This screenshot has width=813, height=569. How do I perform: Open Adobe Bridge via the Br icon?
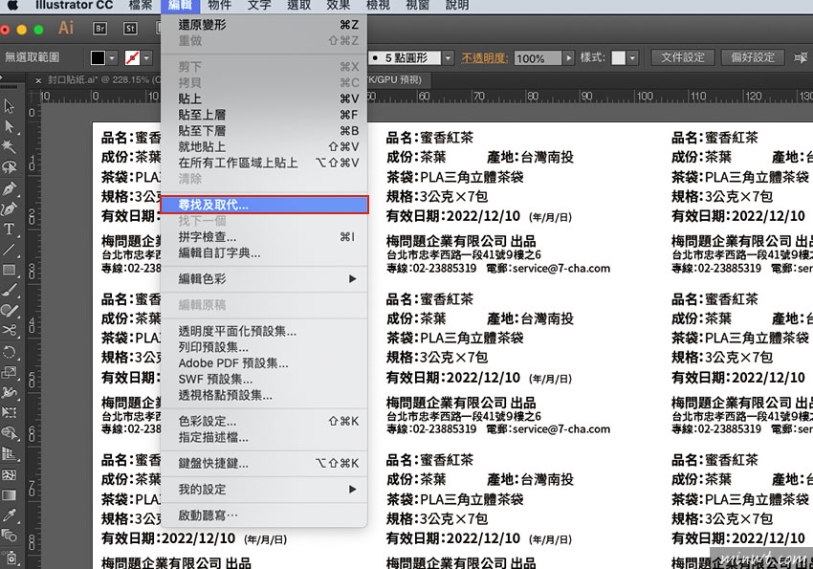click(99, 29)
